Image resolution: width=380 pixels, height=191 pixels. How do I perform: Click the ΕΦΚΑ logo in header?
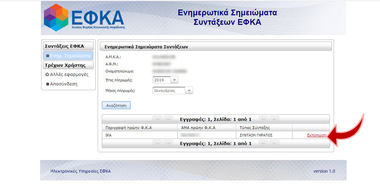pos(84,17)
